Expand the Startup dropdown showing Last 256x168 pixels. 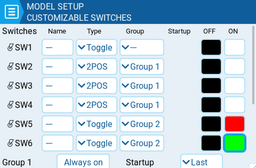click(x=202, y=162)
